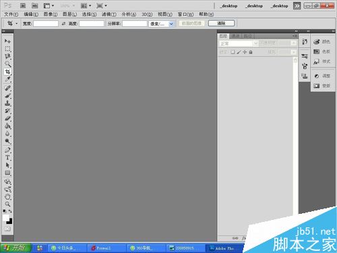Click the swap width and height icon
This screenshot has height=253, width=337.
(x=63, y=24)
